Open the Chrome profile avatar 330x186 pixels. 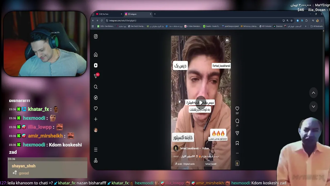(x=317, y=20)
